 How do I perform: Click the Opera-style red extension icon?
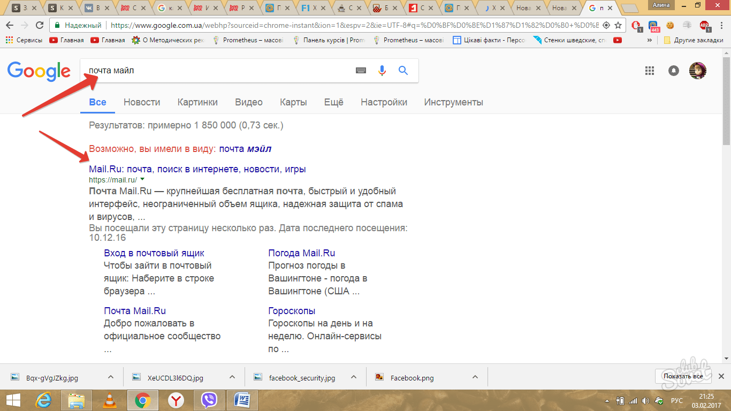pyautogui.click(x=636, y=26)
